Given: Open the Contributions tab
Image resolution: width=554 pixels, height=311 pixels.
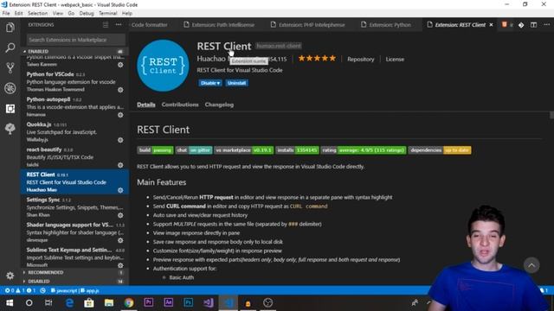Looking at the screenshot, I should [180, 105].
